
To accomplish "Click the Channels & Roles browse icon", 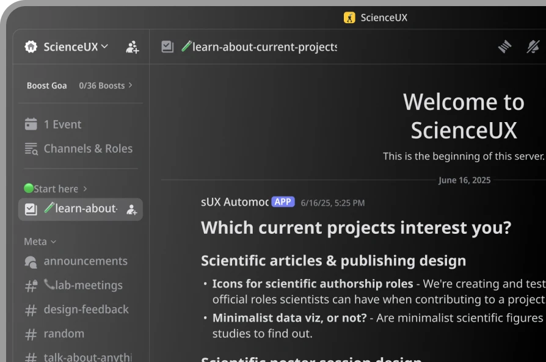I will click(x=31, y=148).
